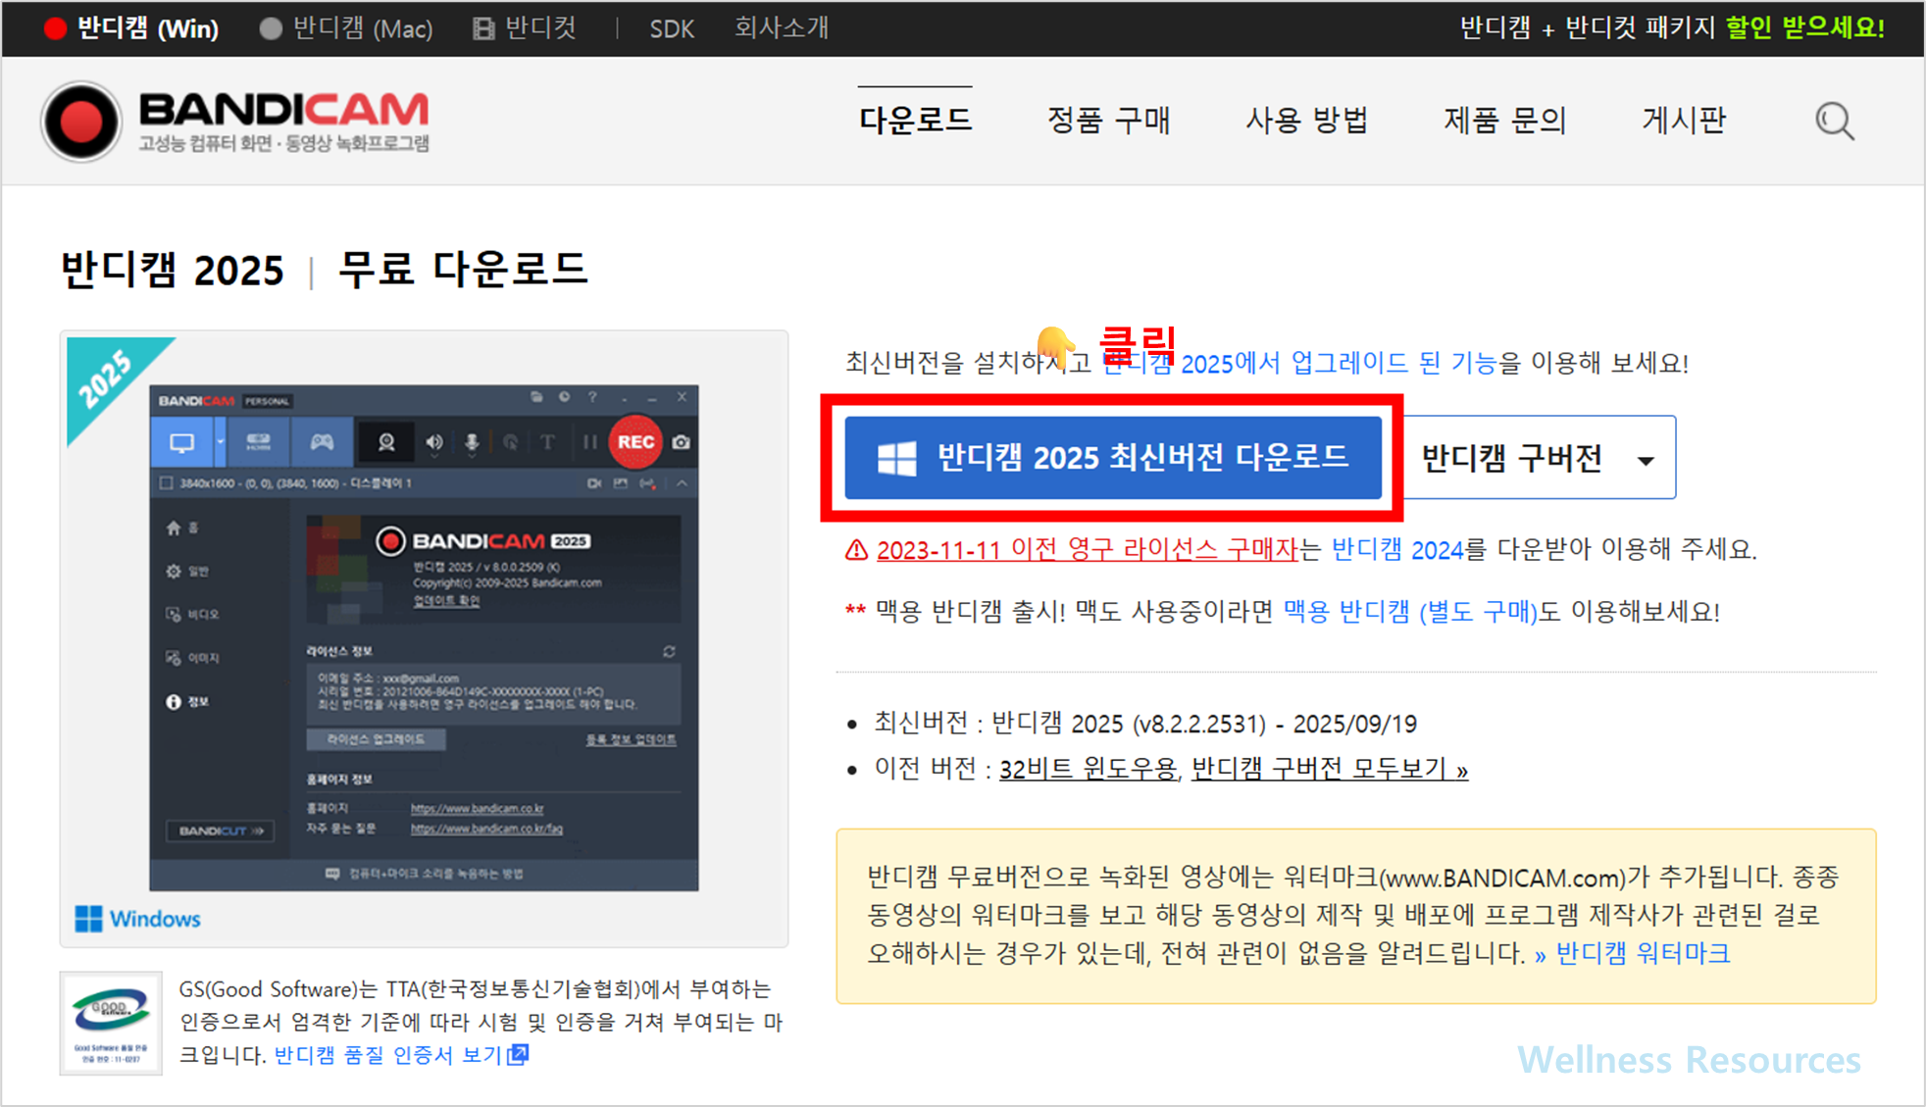Click the red REC button in preview
Image resolution: width=1926 pixels, height=1107 pixels.
(x=635, y=442)
